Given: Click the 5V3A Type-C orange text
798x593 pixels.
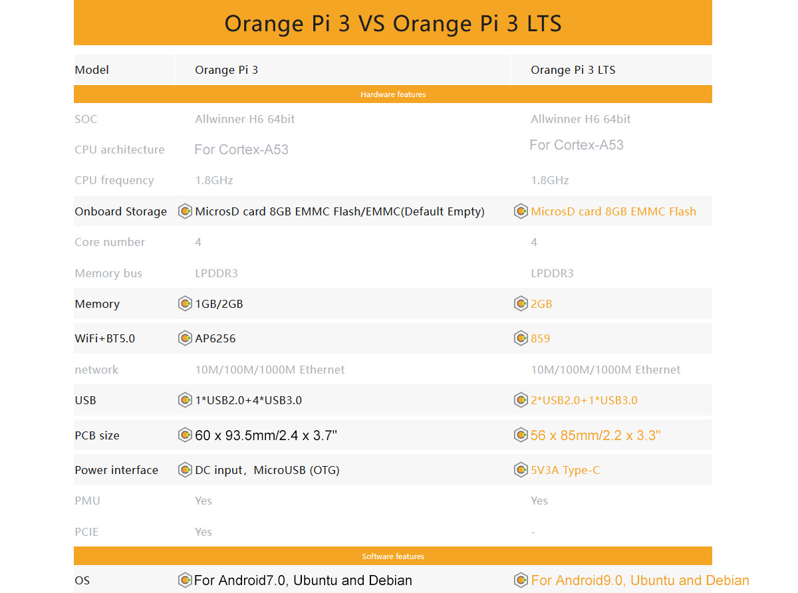Looking at the screenshot, I should point(565,470).
